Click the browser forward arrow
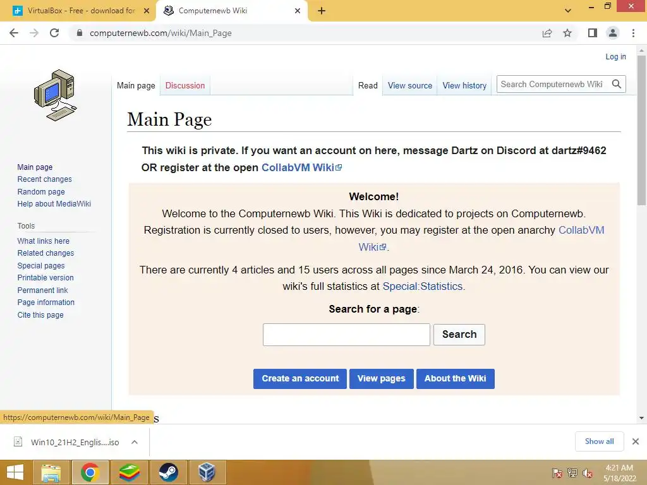This screenshot has width=647, height=485. coord(34,33)
